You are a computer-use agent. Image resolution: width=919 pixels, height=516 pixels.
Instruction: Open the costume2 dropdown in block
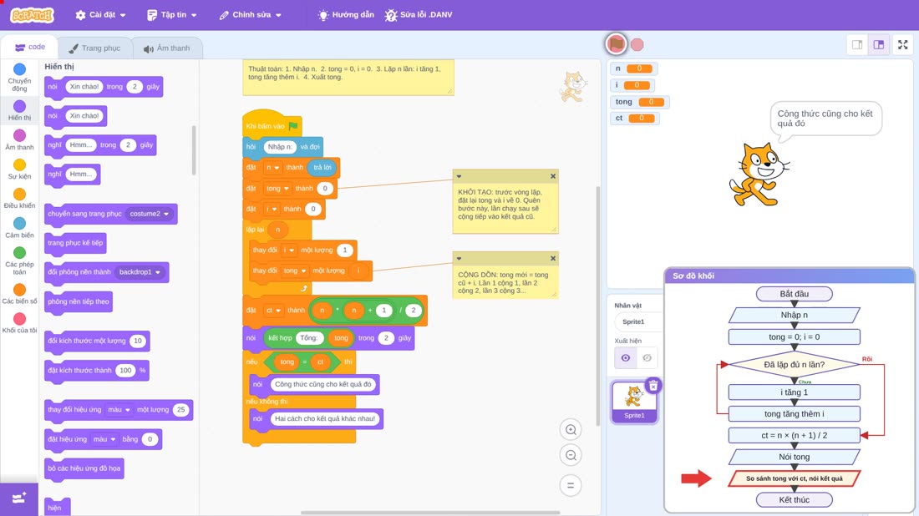pyautogui.click(x=150, y=214)
